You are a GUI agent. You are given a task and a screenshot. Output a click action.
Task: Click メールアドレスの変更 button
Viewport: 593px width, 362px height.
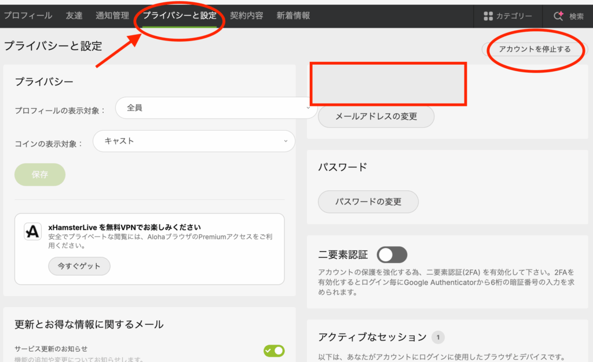point(376,116)
